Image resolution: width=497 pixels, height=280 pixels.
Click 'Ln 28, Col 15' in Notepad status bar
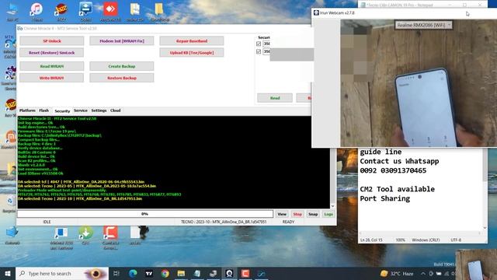pyautogui.click(x=371, y=240)
